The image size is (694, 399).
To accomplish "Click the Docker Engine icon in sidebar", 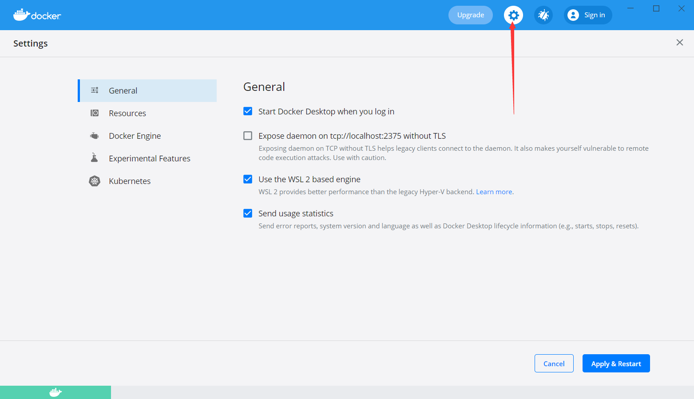I will pyautogui.click(x=95, y=136).
